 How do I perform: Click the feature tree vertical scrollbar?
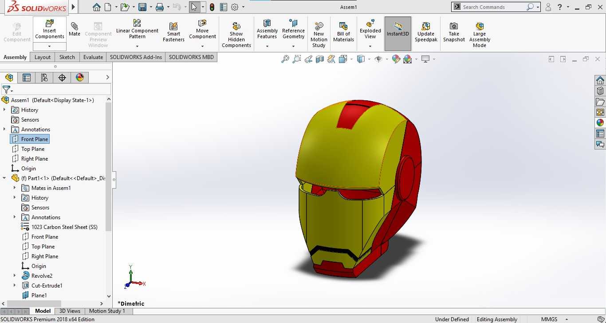(x=109, y=166)
